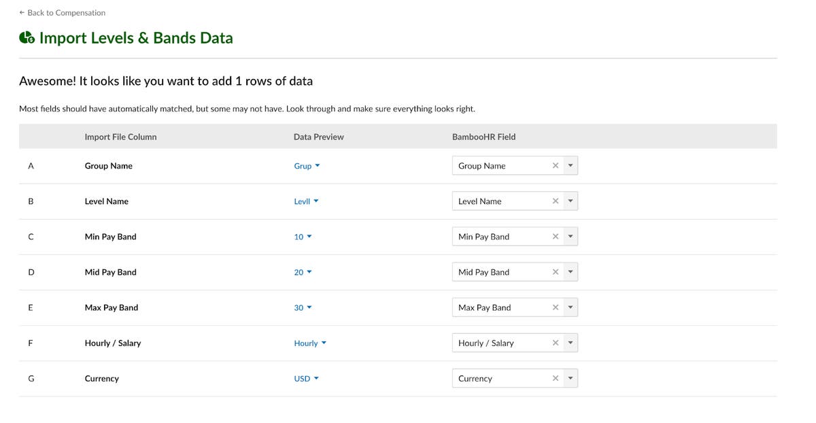
Task: Clear the Mid Pay Band field mapping
Action: click(x=555, y=271)
